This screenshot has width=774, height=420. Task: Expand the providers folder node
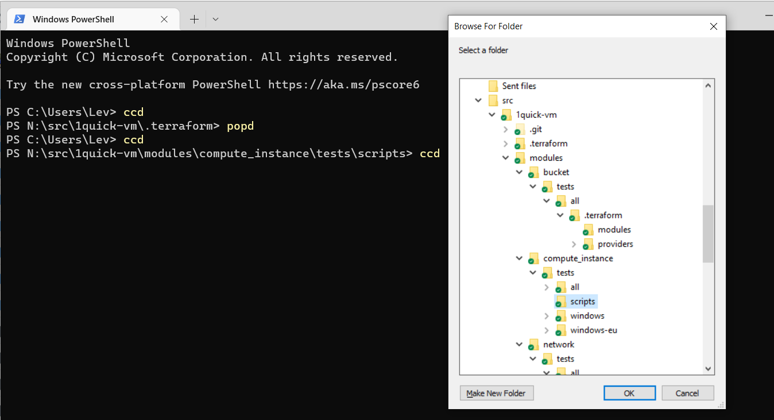(574, 244)
